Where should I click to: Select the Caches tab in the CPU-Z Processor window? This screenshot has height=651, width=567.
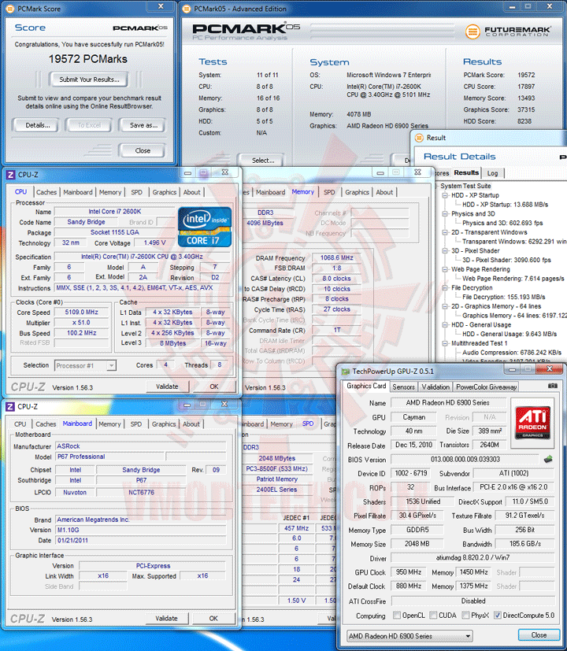point(46,192)
